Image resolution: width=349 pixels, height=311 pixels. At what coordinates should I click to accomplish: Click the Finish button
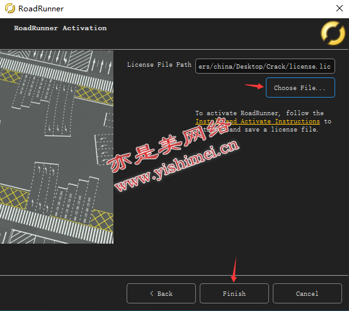click(234, 293)
